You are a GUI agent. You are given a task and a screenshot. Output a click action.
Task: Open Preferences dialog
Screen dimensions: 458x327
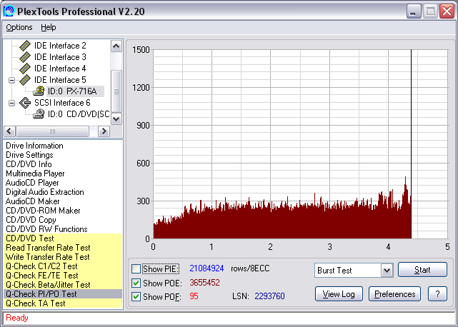pyautogui.click(x=394, y=294)
